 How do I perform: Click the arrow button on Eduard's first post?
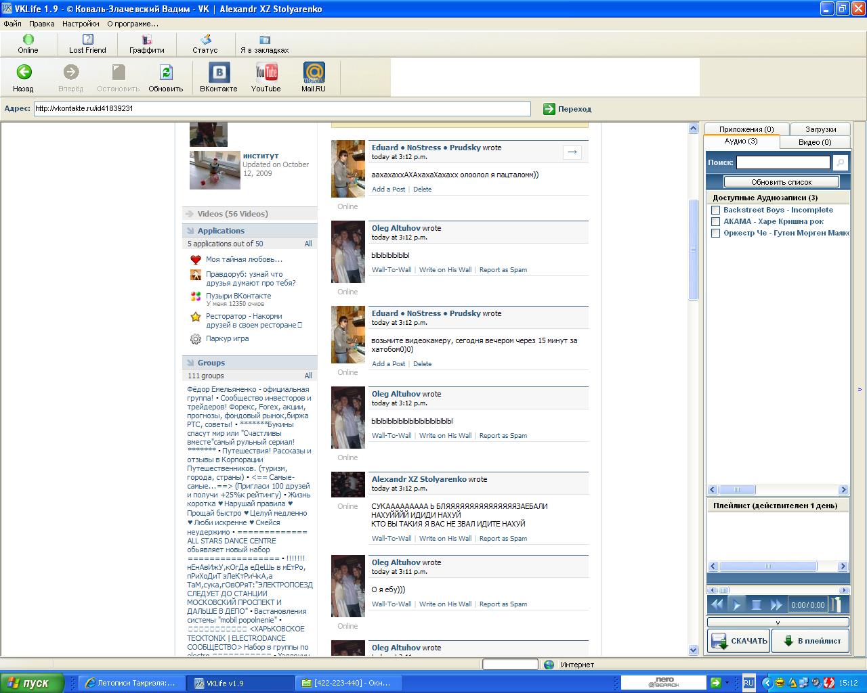[572, 152]
